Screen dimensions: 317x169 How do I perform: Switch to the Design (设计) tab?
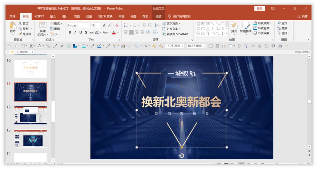pos(65,16)
